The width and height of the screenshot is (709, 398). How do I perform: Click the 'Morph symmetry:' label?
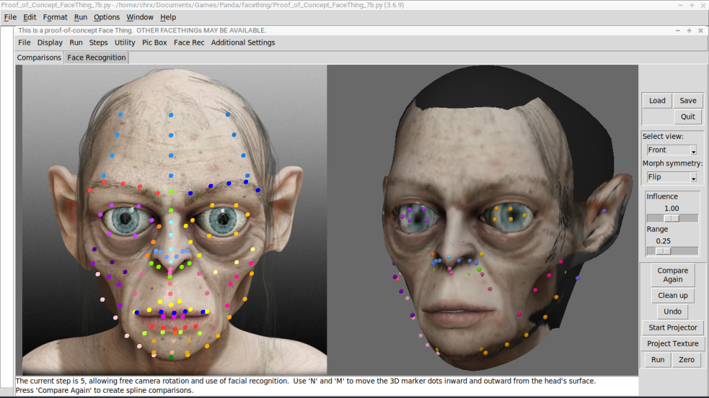(673, 163)
